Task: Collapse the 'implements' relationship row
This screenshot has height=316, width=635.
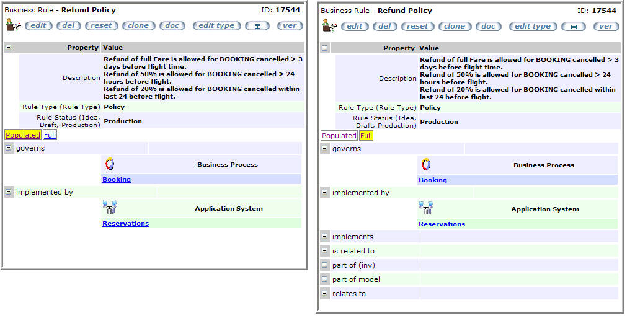Action: [325, 237]
